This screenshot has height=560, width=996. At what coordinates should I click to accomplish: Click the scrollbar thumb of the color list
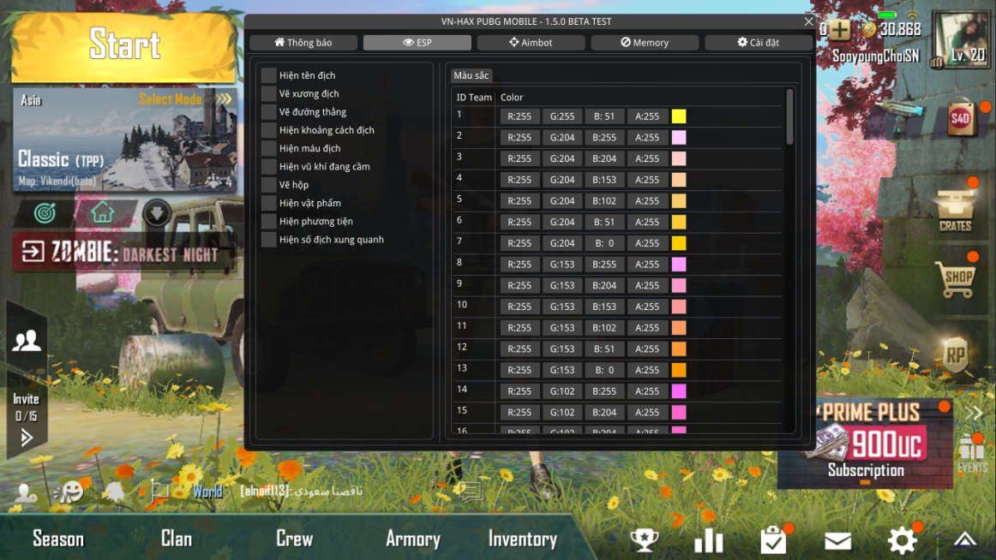point(789,117)
